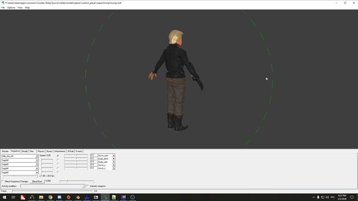Enable Blend Sequence Changes checkbox
Viewport: 358px width, 201px height.
coord(3,181)
